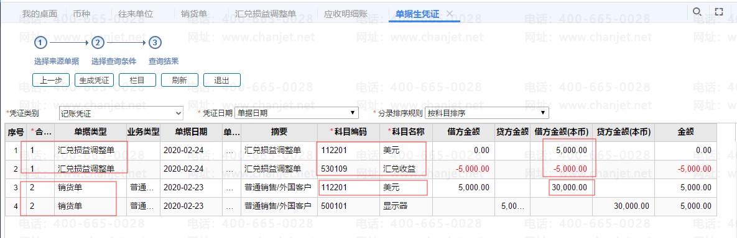Click the 贷方金额 column header

pos(512,132)
